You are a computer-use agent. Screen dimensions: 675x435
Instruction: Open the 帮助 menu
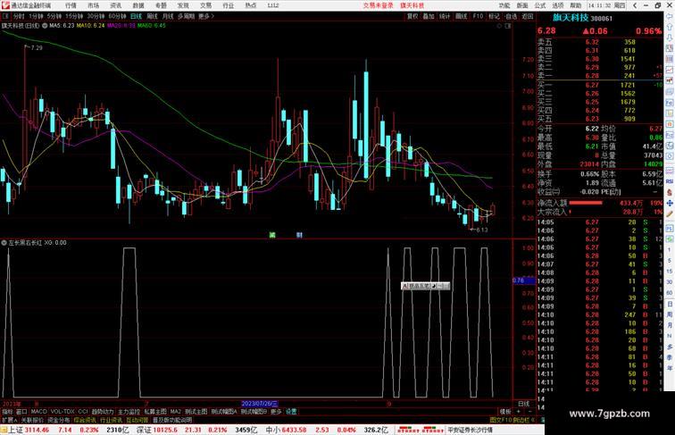tap(576, 5)
